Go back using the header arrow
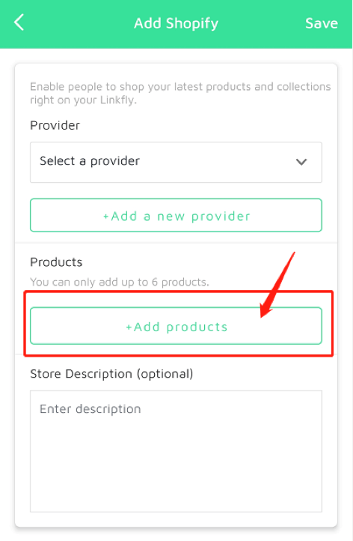 tap(19, 22)
